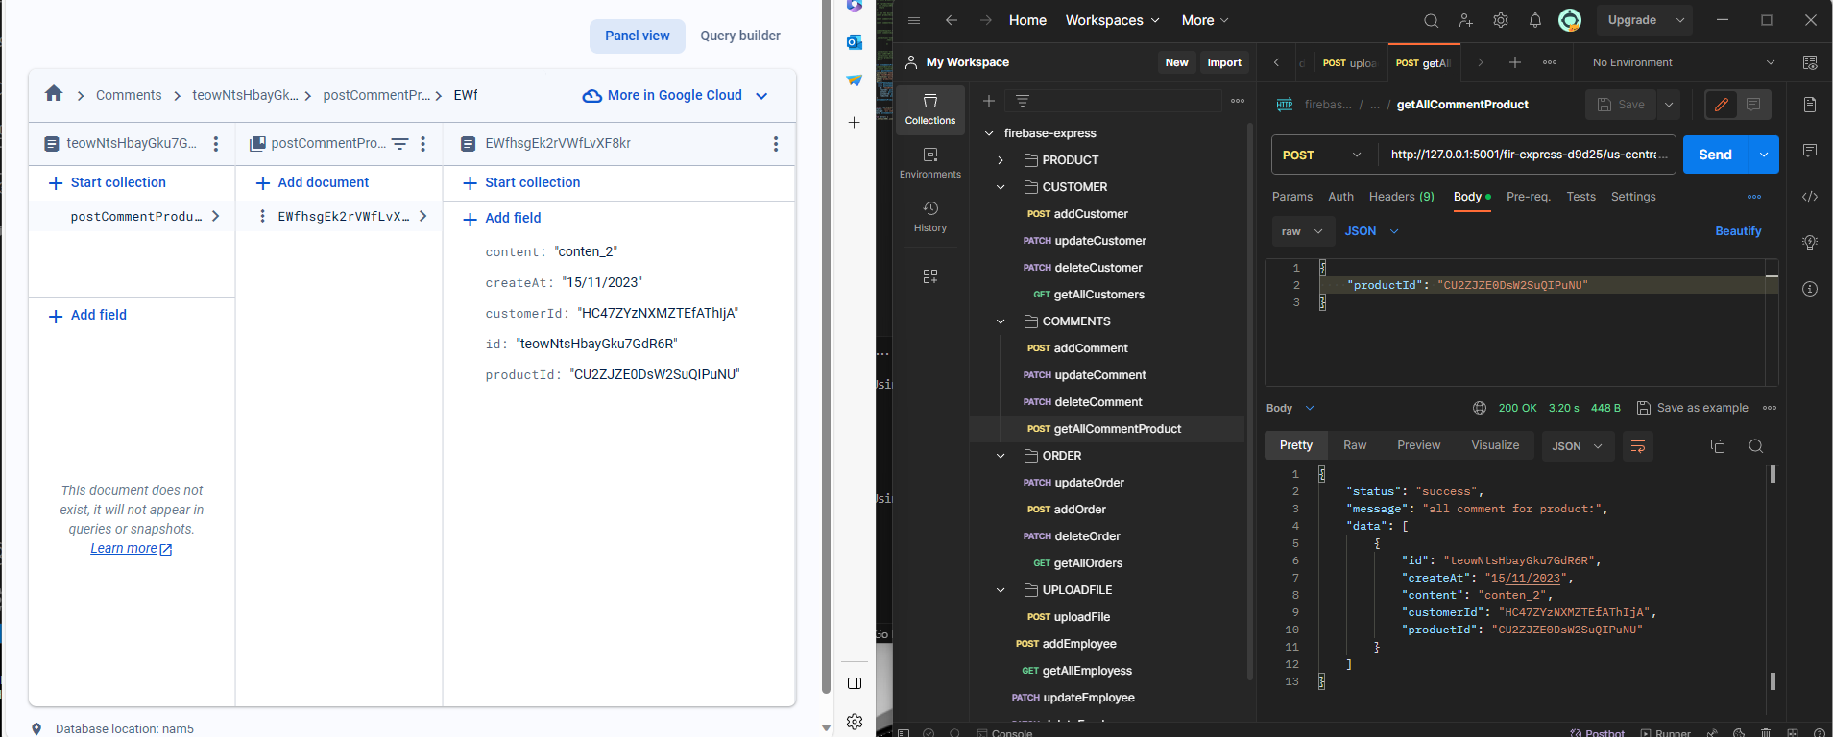Open the notifications bell icon

pos(1534,20)
